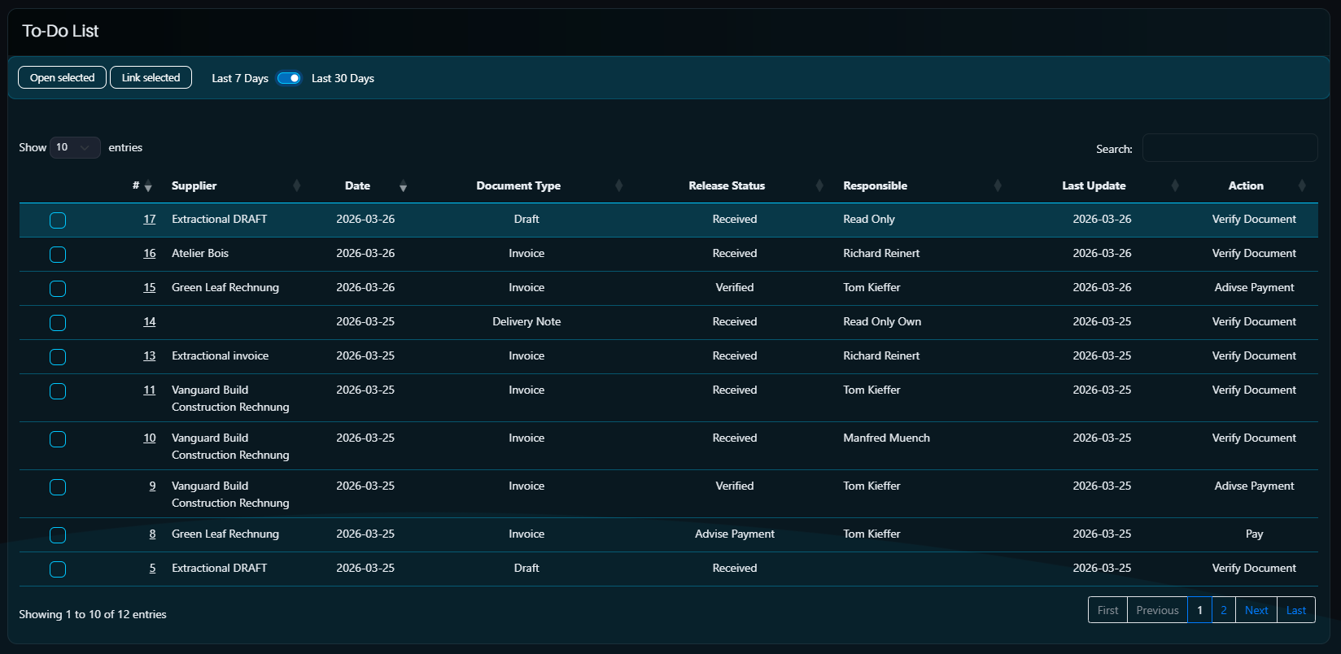
Task: Open document number 15 link
Action: pos(150,287)
